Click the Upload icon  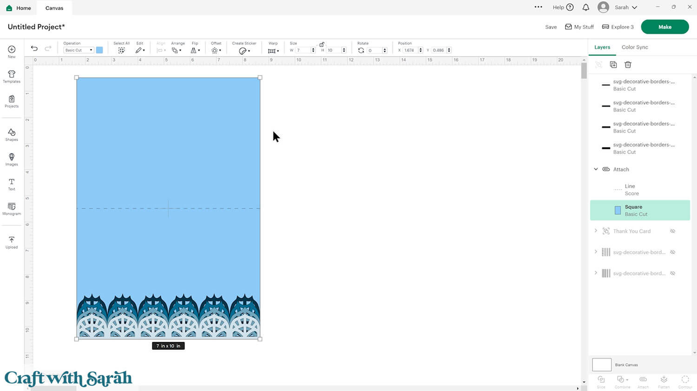pyautogui.click(x=12, y=242)
